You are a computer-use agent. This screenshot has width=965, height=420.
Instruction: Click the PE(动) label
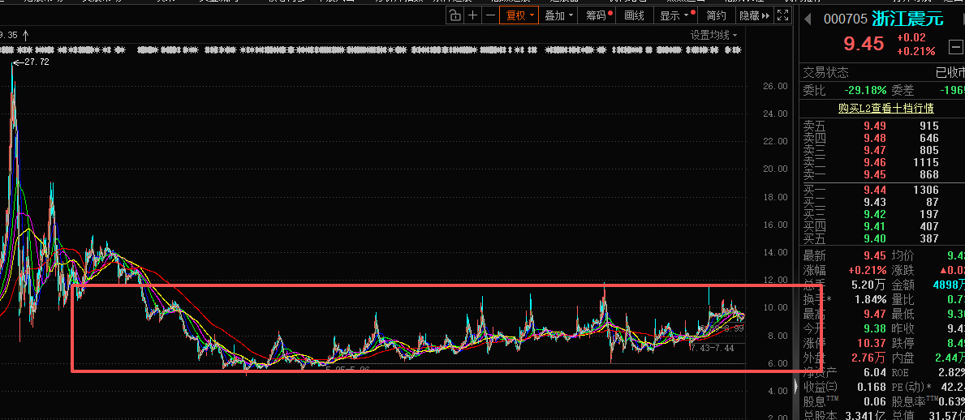(909, 388)
